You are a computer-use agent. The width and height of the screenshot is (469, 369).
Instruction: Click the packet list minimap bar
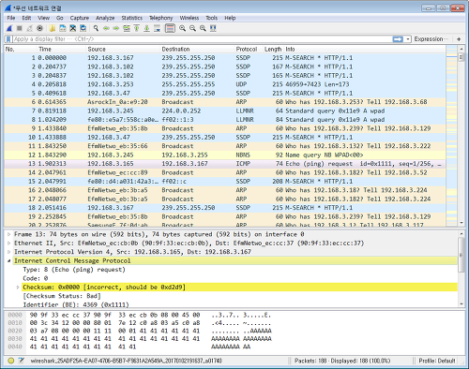[x=451, y=136]
